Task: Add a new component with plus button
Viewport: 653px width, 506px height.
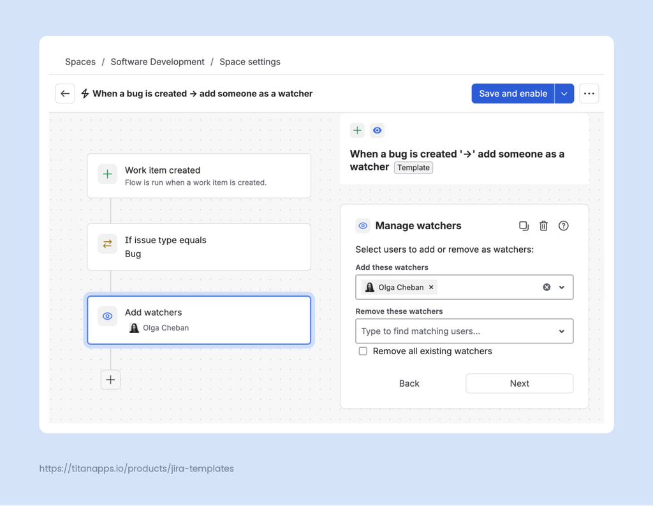Action: pos(110,380)
